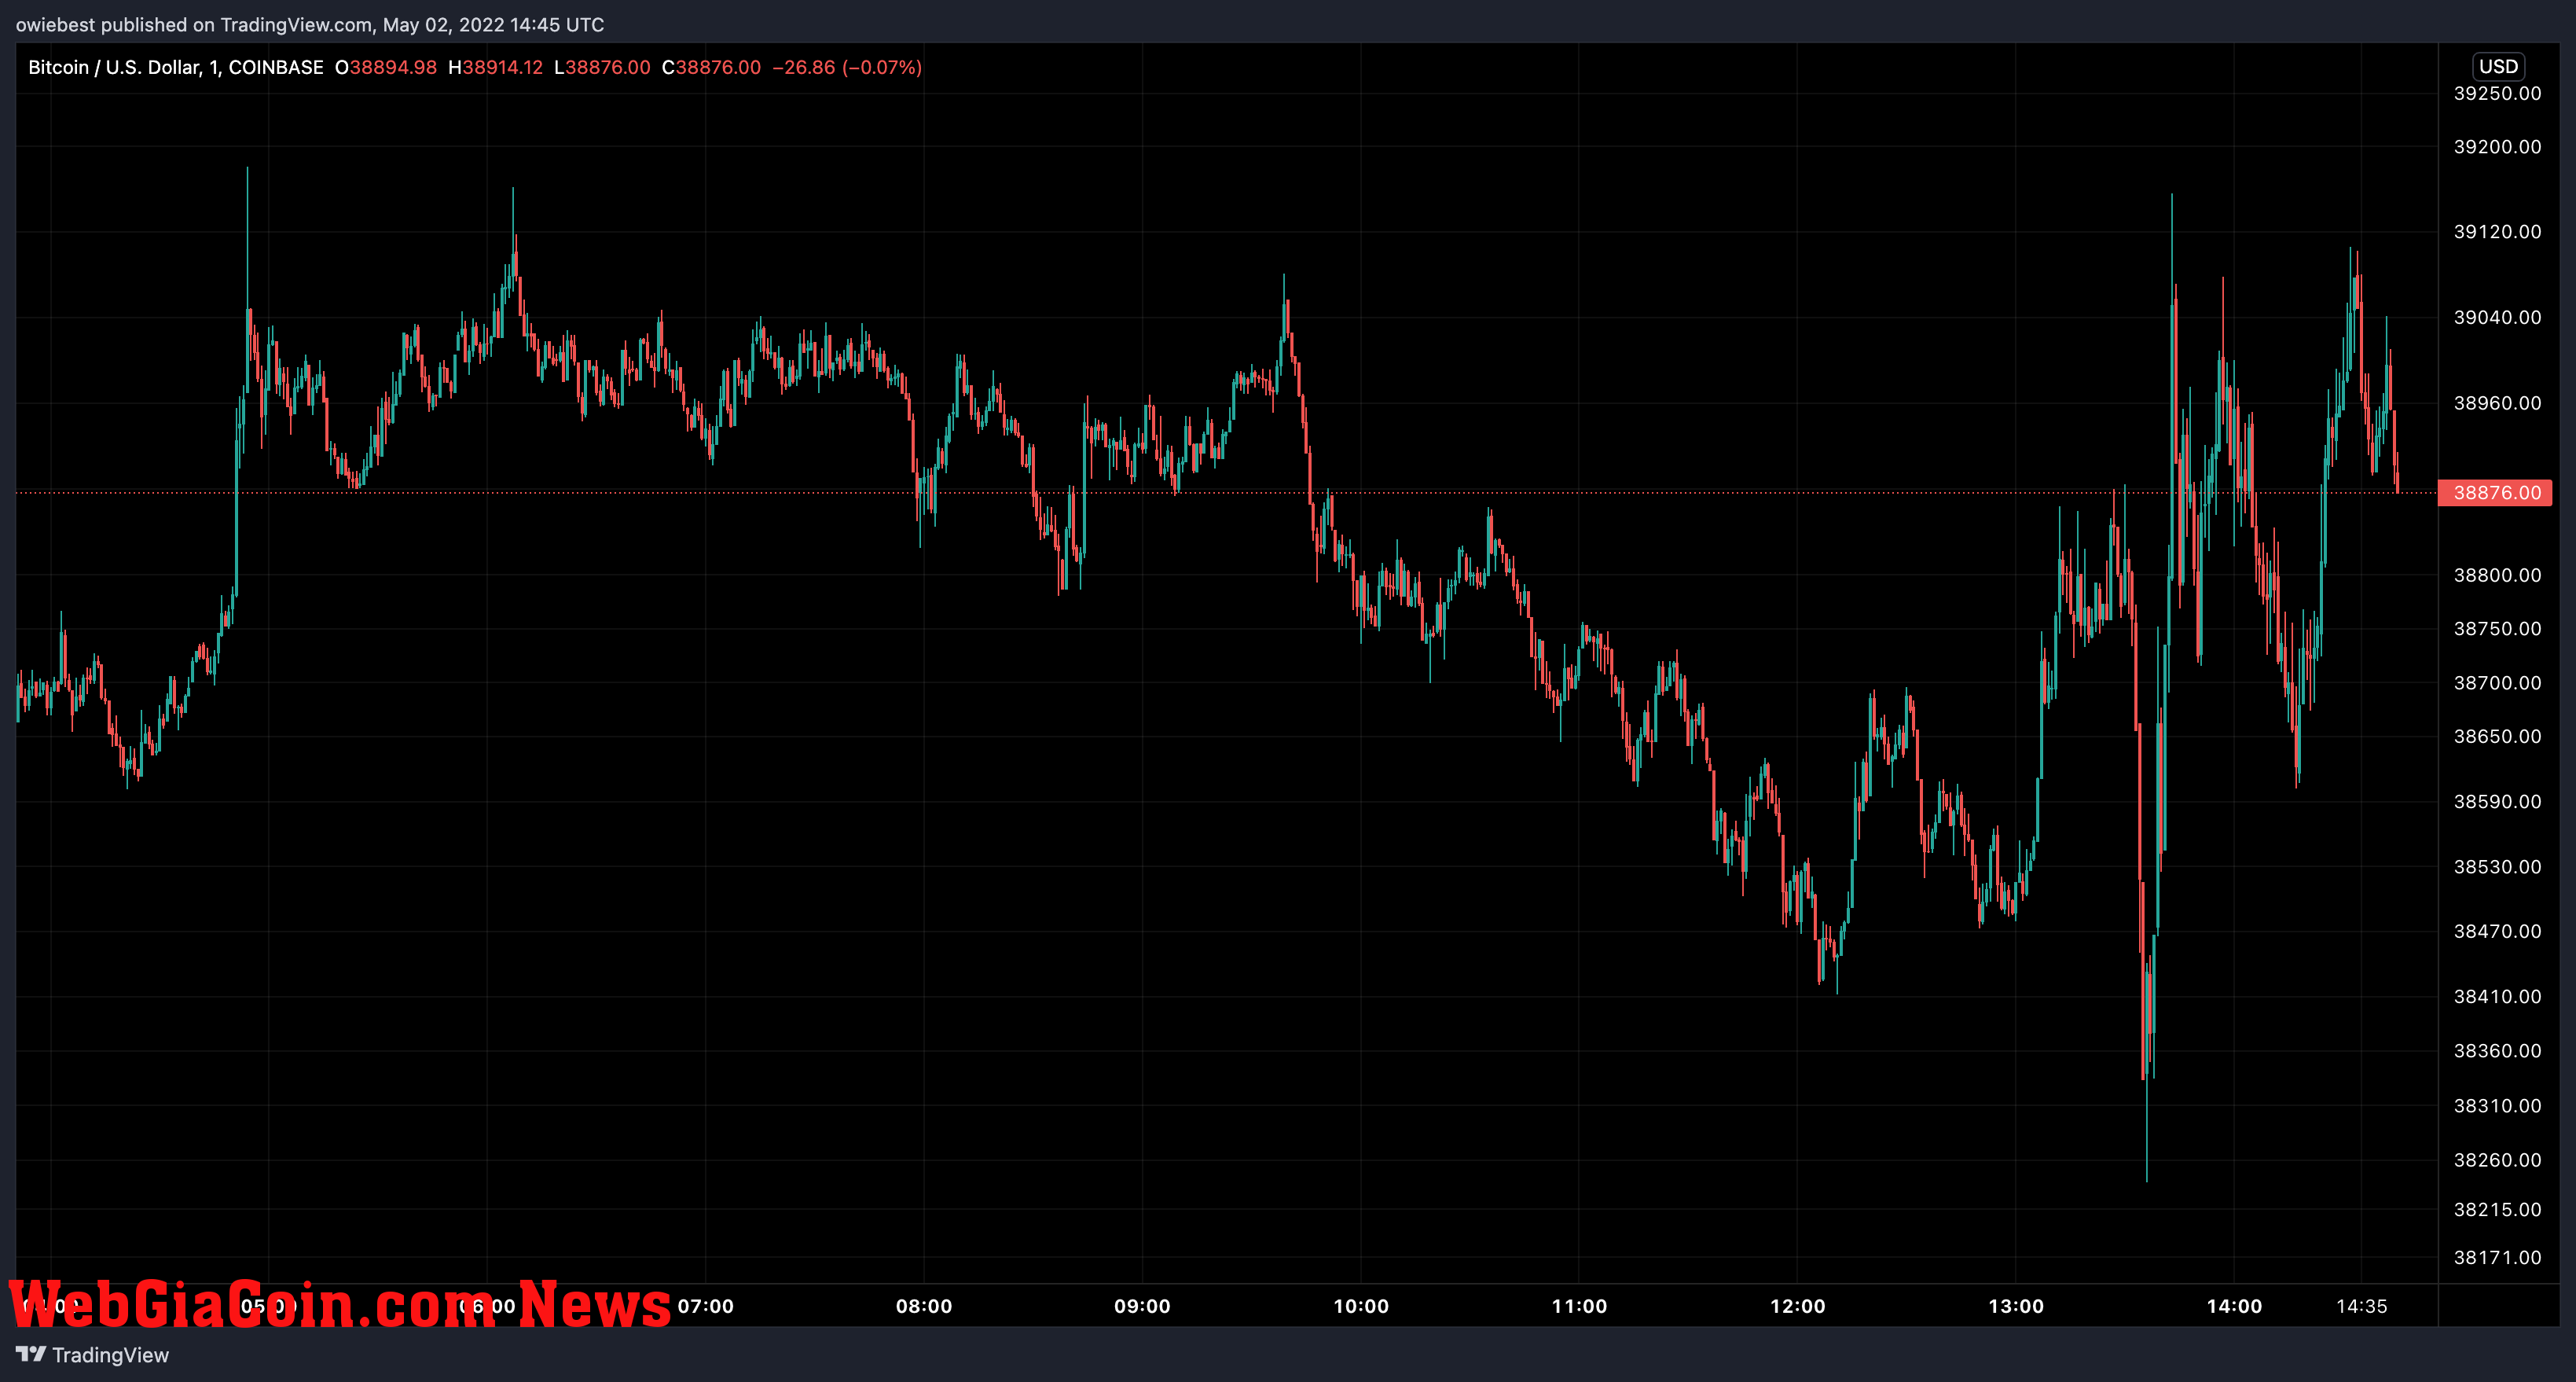Click the 38650.00 price axis label

[2497, 736]
